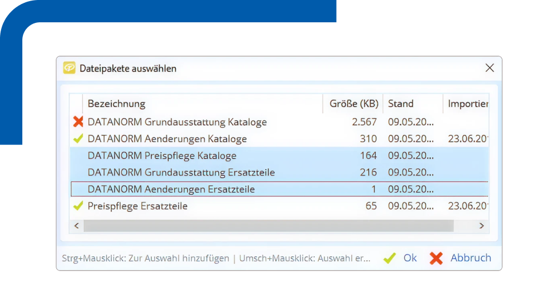Click the Importiert column header

[467, 104]
